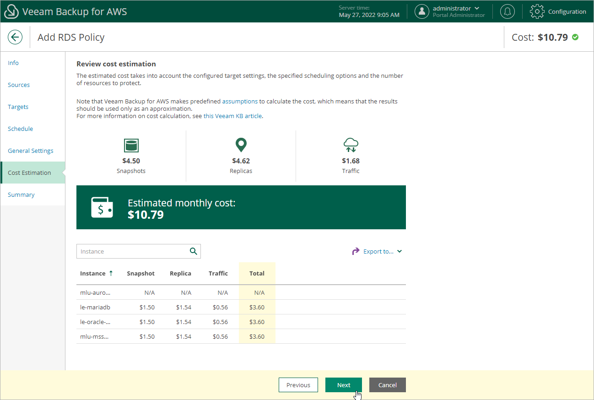Click the Configuration gear icon
The width and height of the screenshot is (594, 400).
536,11
